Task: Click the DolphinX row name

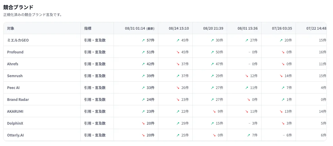Action: click(x=15, y=123)
